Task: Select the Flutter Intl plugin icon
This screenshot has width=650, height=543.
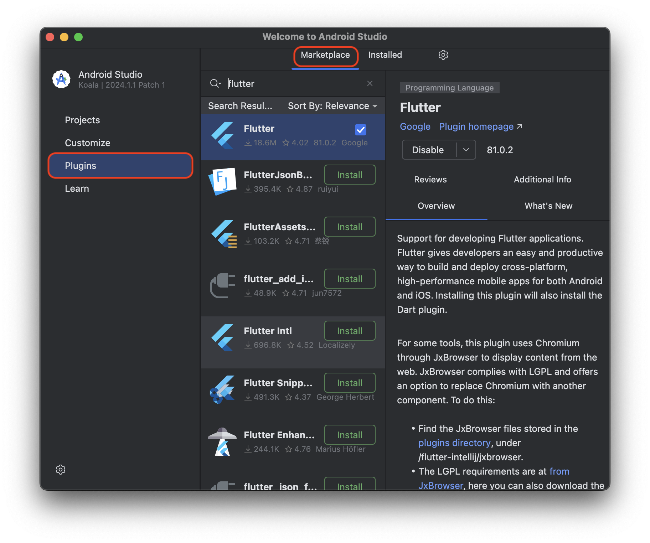Action: click(223, 337)
